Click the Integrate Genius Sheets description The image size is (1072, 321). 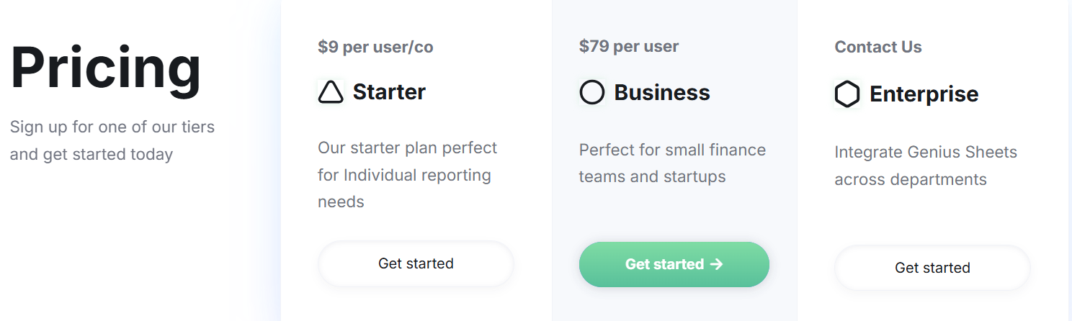[x=926, y=166]
